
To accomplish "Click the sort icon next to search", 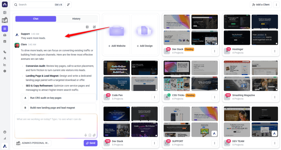I will click(x=68, y=5).
